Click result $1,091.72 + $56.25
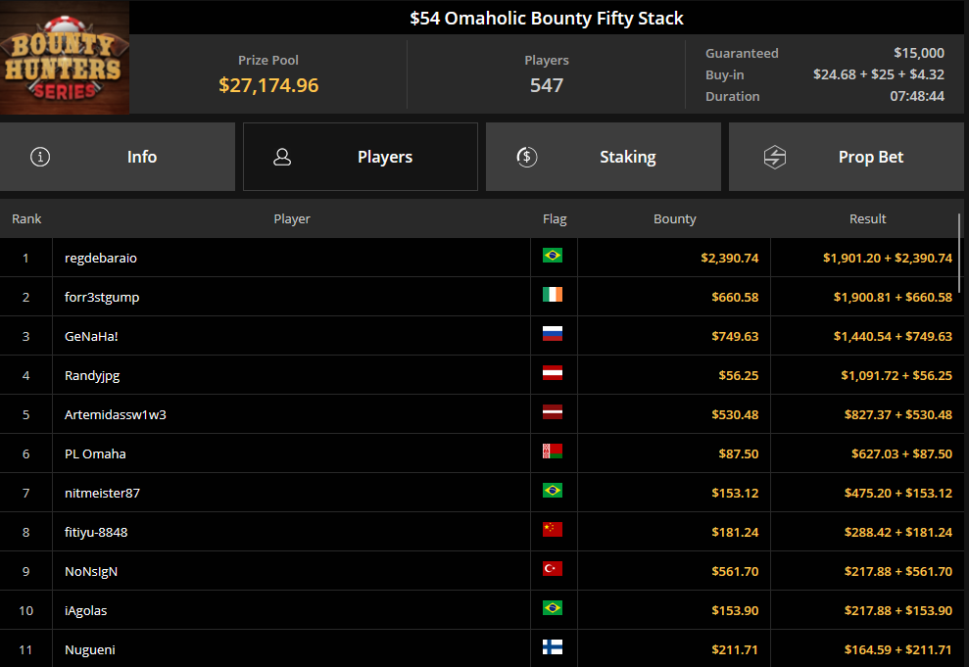 coord(896,375)
